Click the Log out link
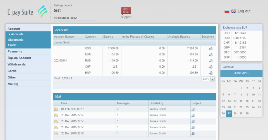The image size is (268, 140). (x=244, y=11)
